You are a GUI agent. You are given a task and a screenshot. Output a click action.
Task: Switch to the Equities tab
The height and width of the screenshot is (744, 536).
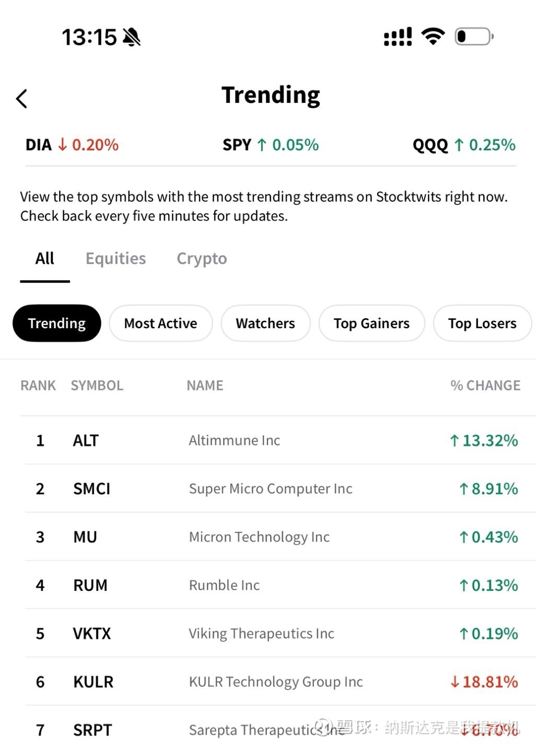pyautogui.click(x=115, y=259)
